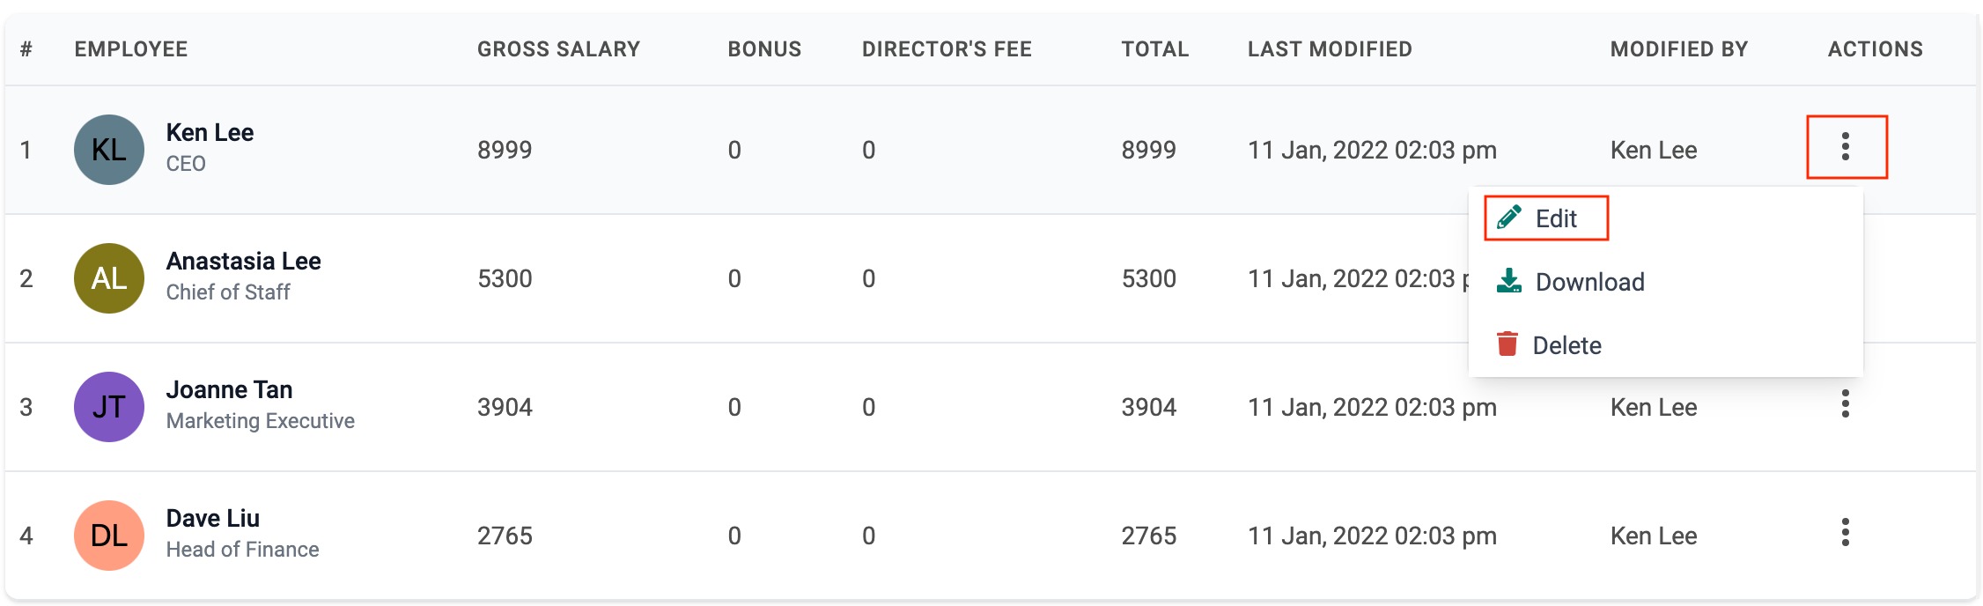This screenshot has height=606, width=1983.
Task: Click the green pencil Edit icon
Action: click(1509, 217)
